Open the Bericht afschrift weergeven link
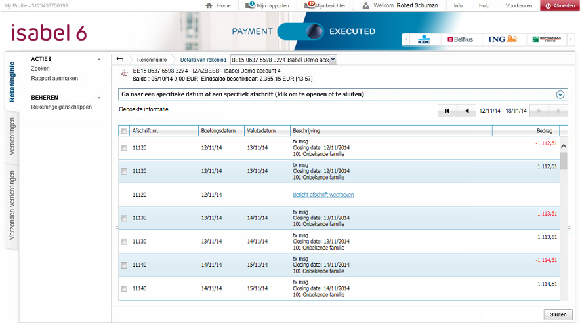 (323, 195)
